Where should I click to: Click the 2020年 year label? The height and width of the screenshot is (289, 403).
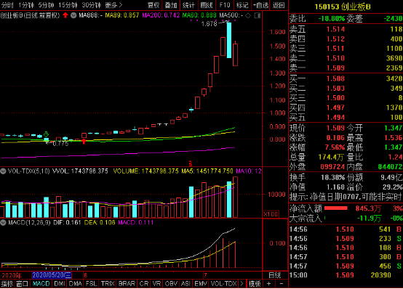pyautogui.click(x=12, y=275)
